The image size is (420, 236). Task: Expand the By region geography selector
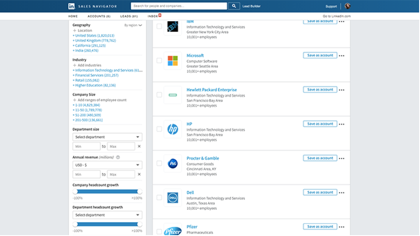pyautogui.click(x=133, y=25)
